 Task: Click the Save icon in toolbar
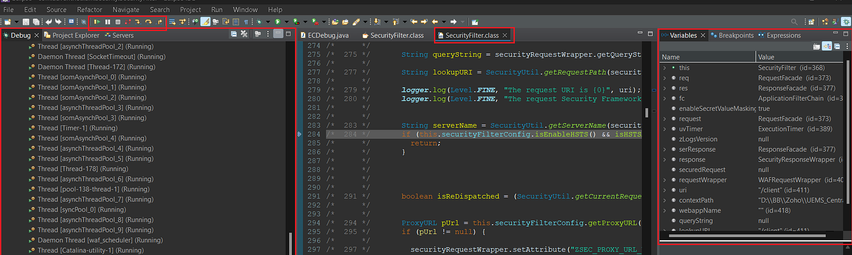click(x=26, y=22)
